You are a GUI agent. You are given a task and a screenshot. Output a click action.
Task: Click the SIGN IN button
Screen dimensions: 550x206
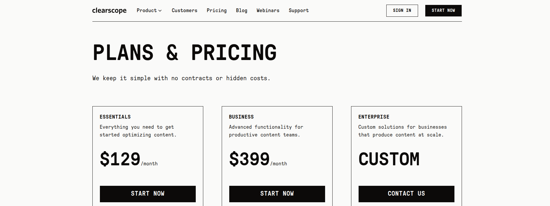402,10
